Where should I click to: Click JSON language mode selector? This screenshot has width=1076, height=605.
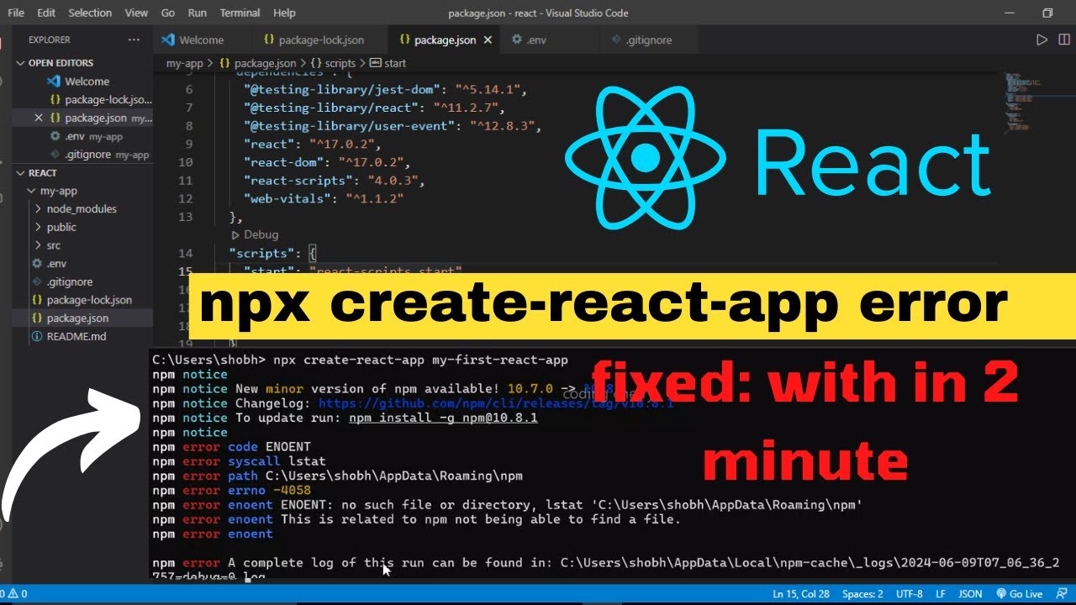coord(970,594)
